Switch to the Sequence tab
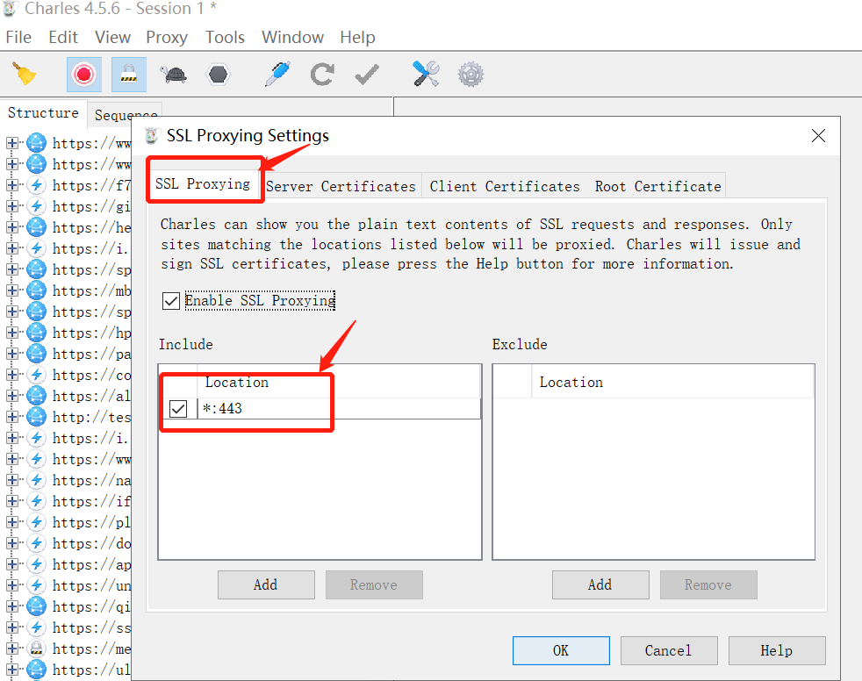 125,115
